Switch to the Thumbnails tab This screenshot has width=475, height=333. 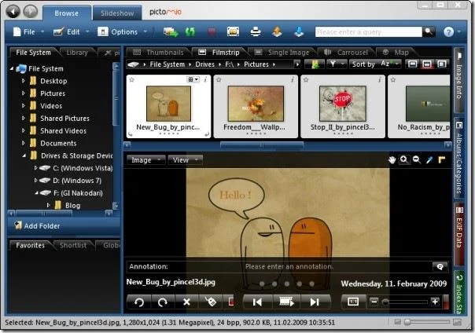click(x=158, y=53)
